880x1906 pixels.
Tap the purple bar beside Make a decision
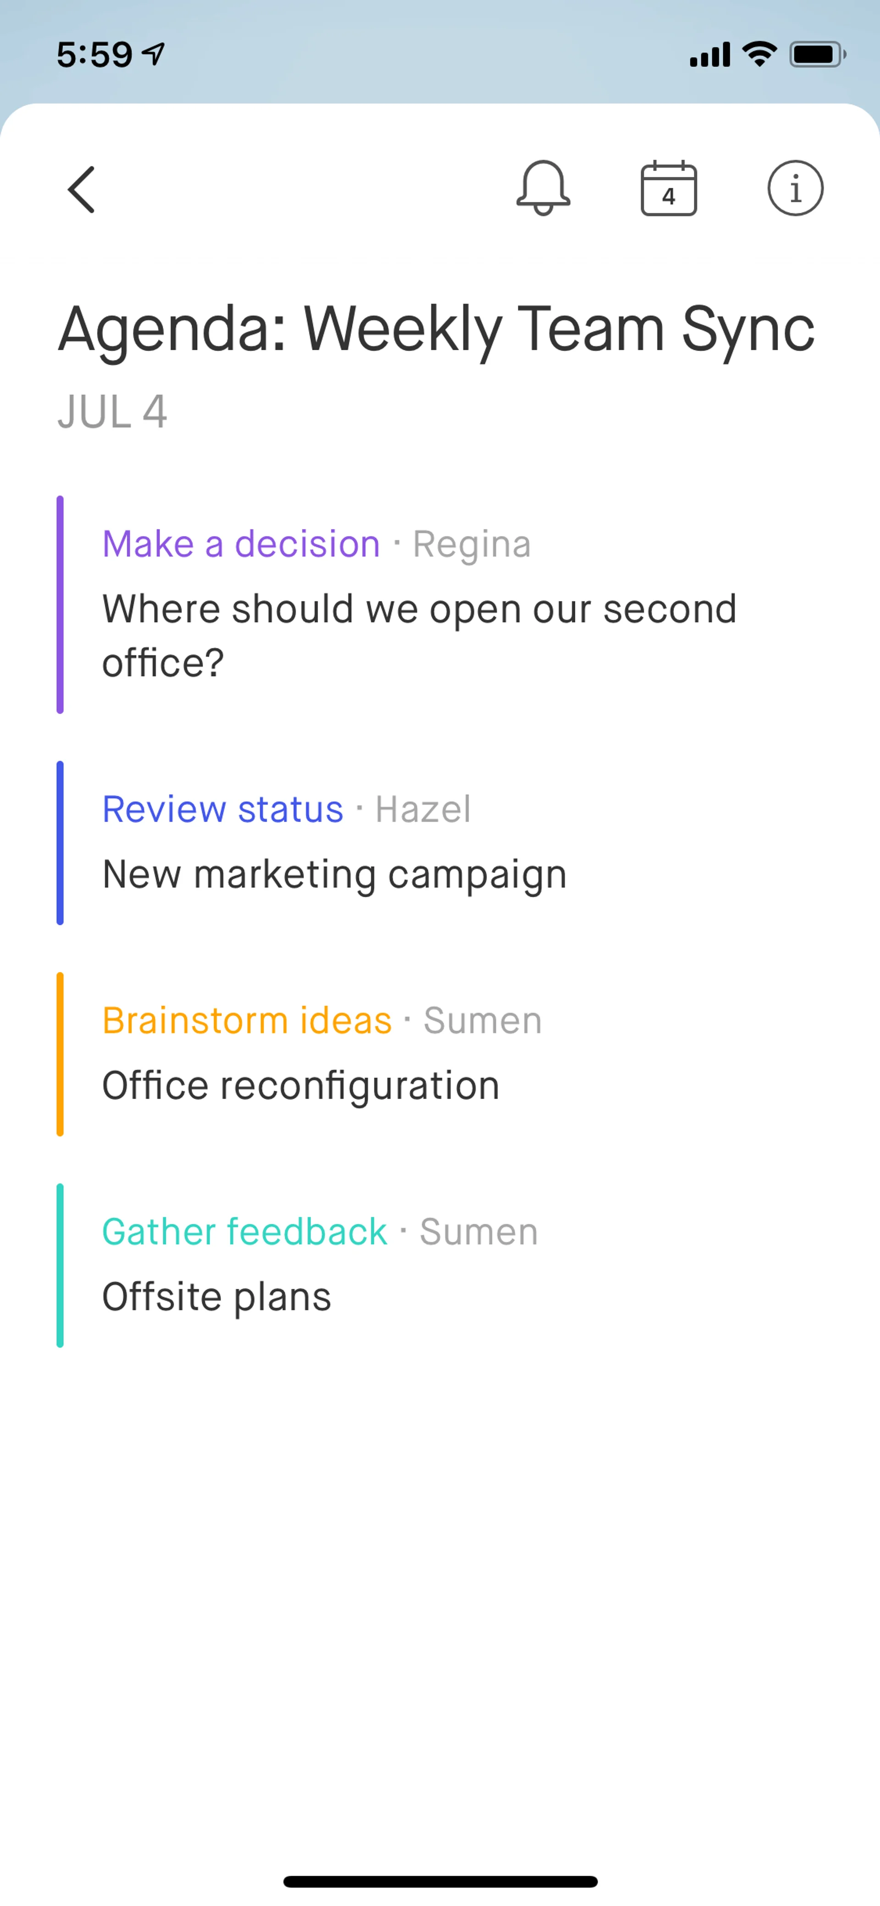tap(60, 604)
